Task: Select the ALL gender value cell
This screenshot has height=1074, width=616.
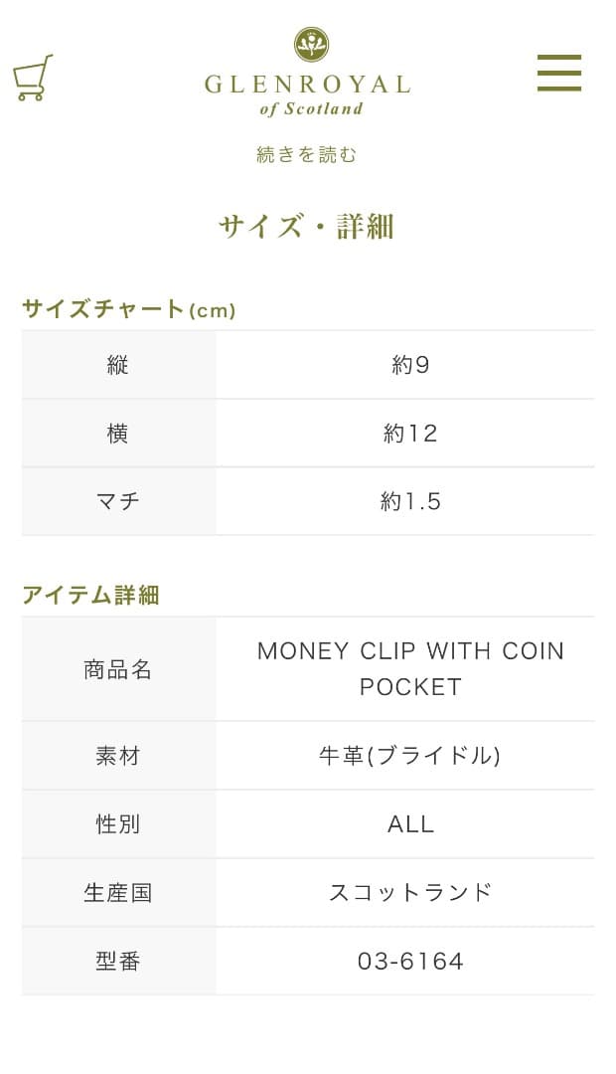Action: click(410, 823)
